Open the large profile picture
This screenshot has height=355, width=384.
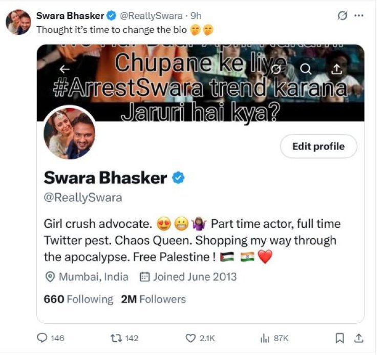[x=70, y=133]
